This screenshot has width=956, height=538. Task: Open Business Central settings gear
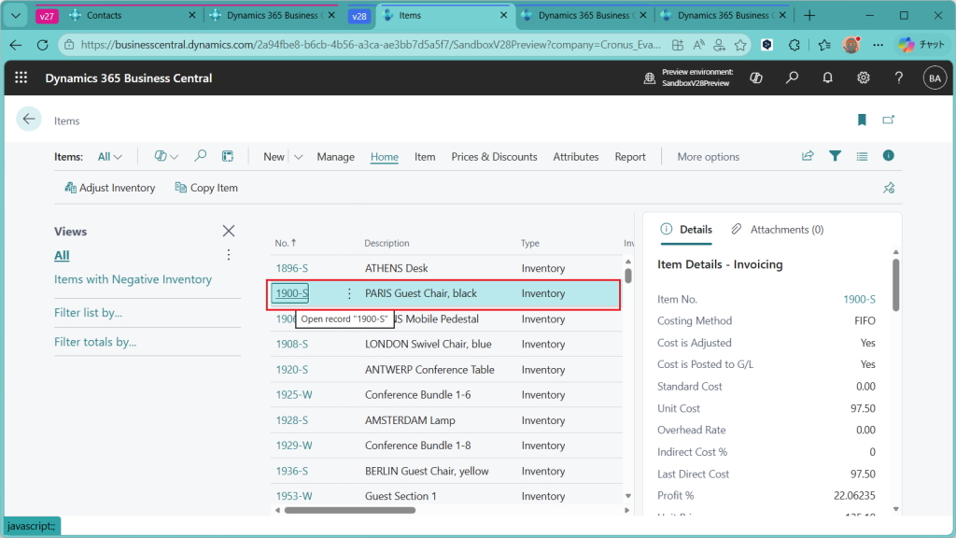pos(864,78)
